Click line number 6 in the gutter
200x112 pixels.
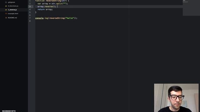pos(30,15)
